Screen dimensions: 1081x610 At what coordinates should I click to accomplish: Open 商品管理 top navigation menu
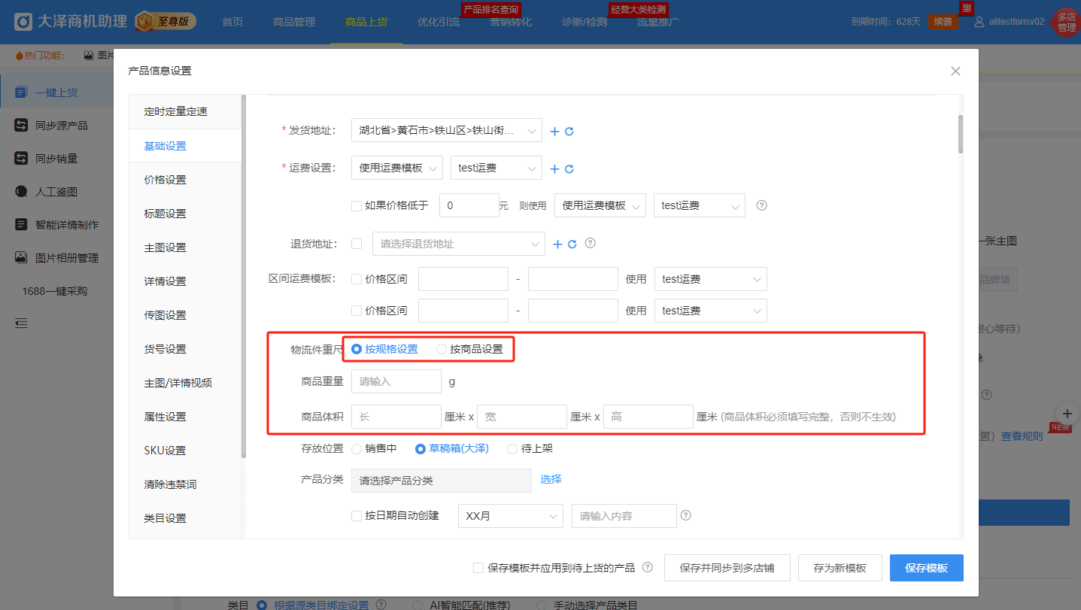pos(294,22)
